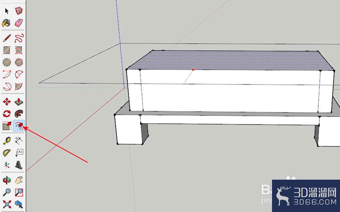Activate the Zoom Window tool
Image resolution: width=340 pixels, height=212 pixels.
(19, 192)
